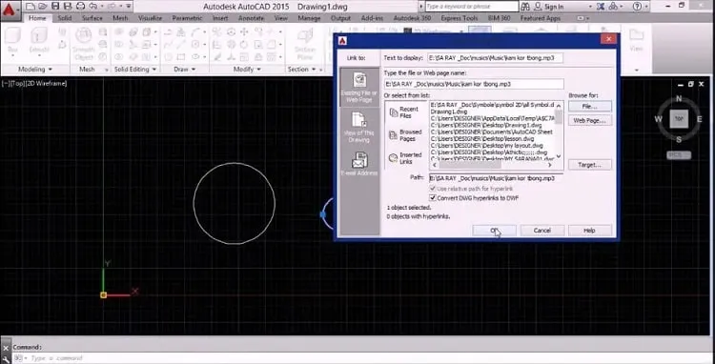Screen dimensions: 715x364
Task: Switch to the Annotate ribbon tab
Action: click(251, 18)
